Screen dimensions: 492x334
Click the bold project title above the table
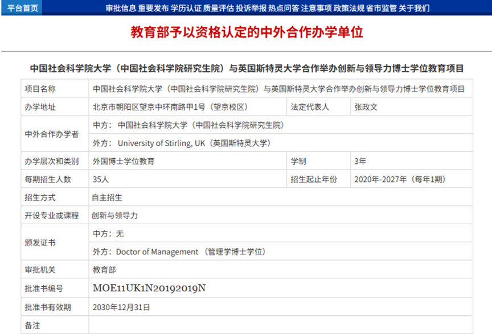[x=247, y=69]
